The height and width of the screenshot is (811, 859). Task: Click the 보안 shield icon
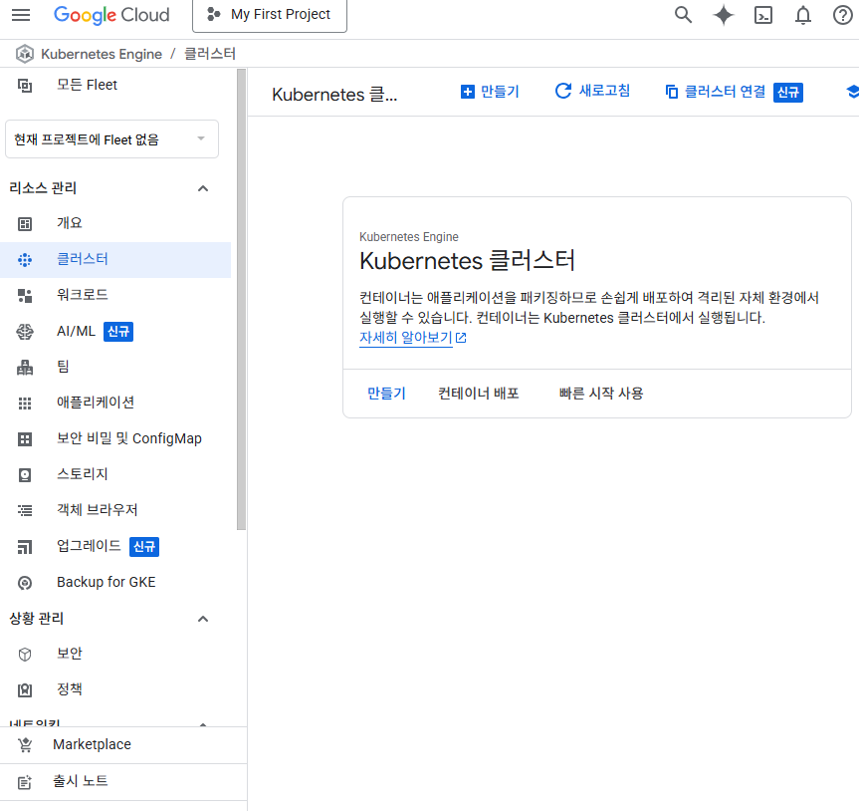coord(25,655)
